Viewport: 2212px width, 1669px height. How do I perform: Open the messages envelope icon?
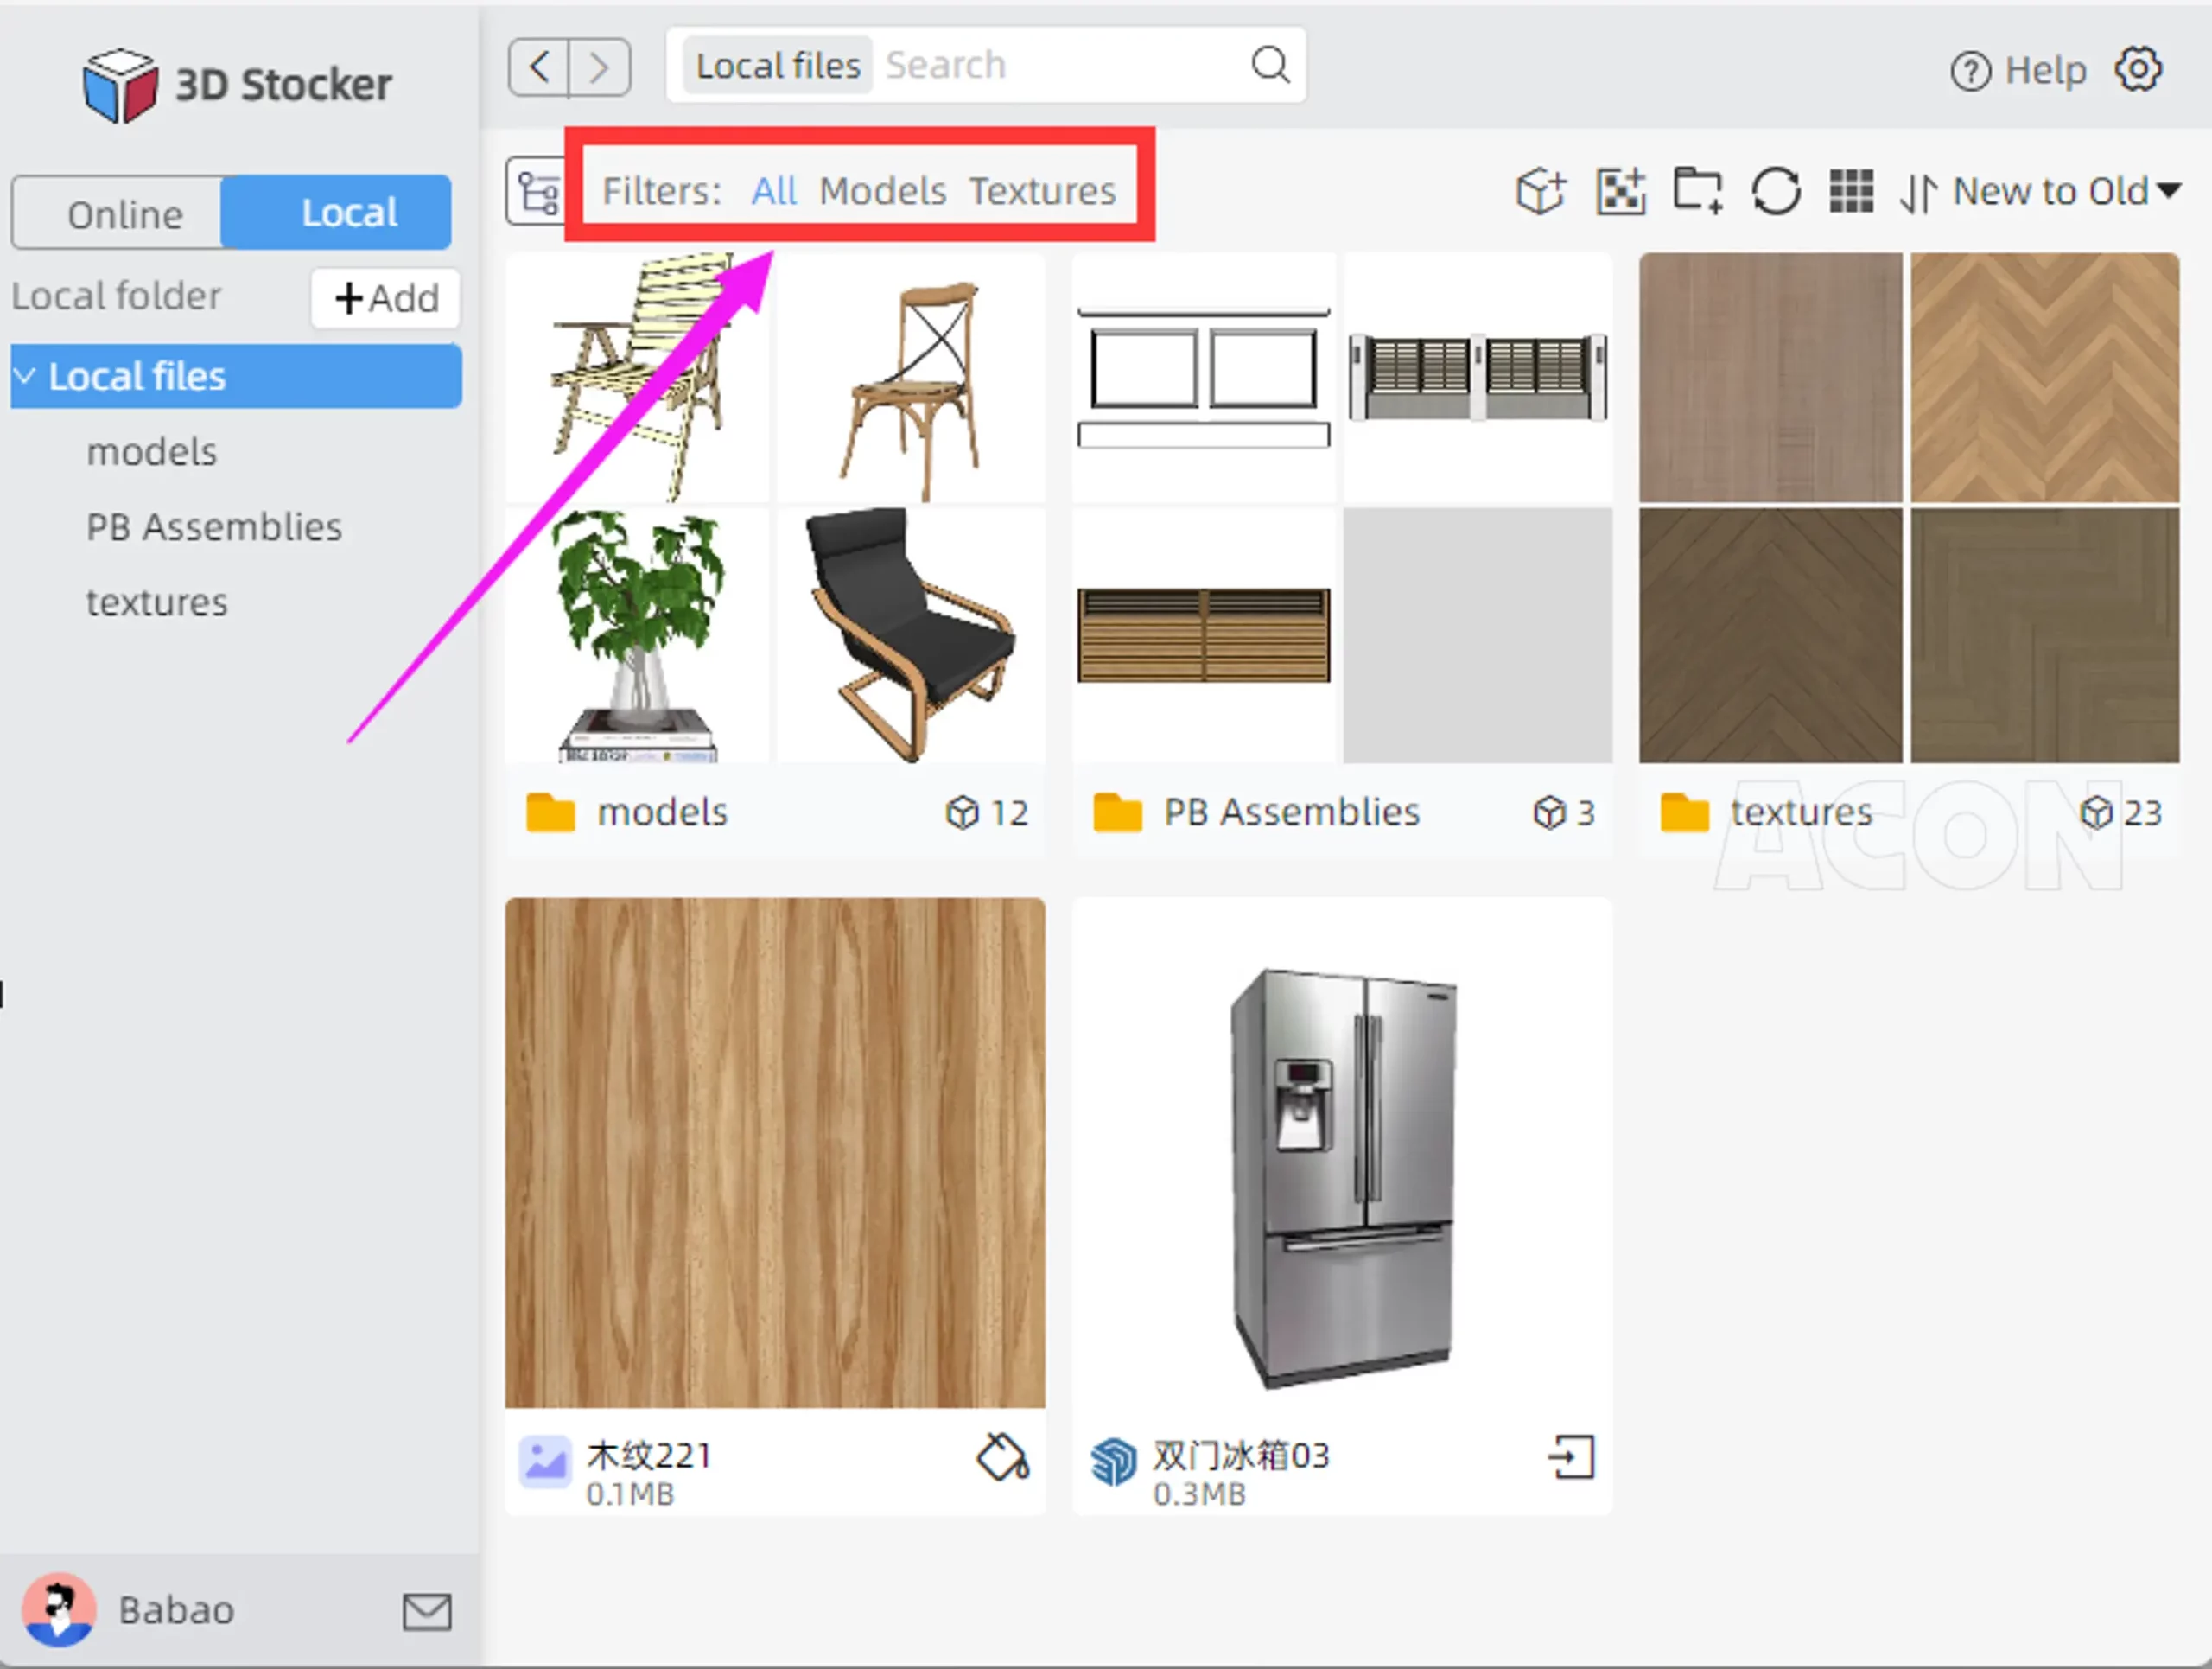[427, 1611]
